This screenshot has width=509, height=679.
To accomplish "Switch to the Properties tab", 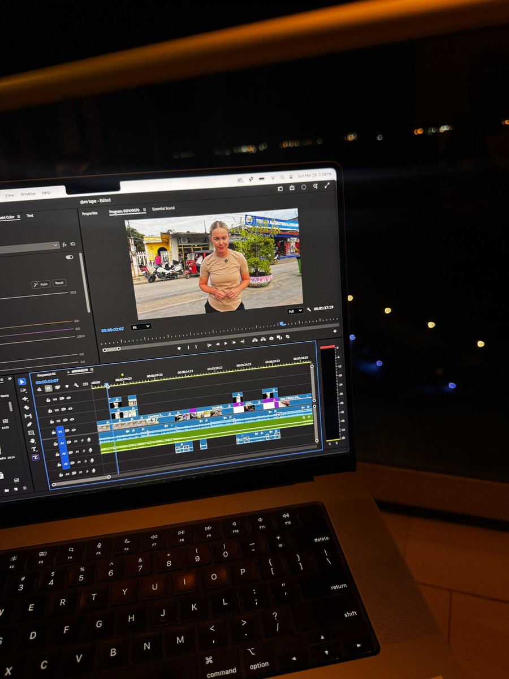I will point(90,213).
